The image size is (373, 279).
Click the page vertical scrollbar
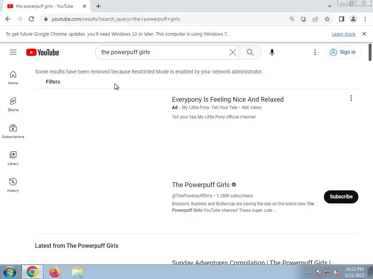click(370, 52)
